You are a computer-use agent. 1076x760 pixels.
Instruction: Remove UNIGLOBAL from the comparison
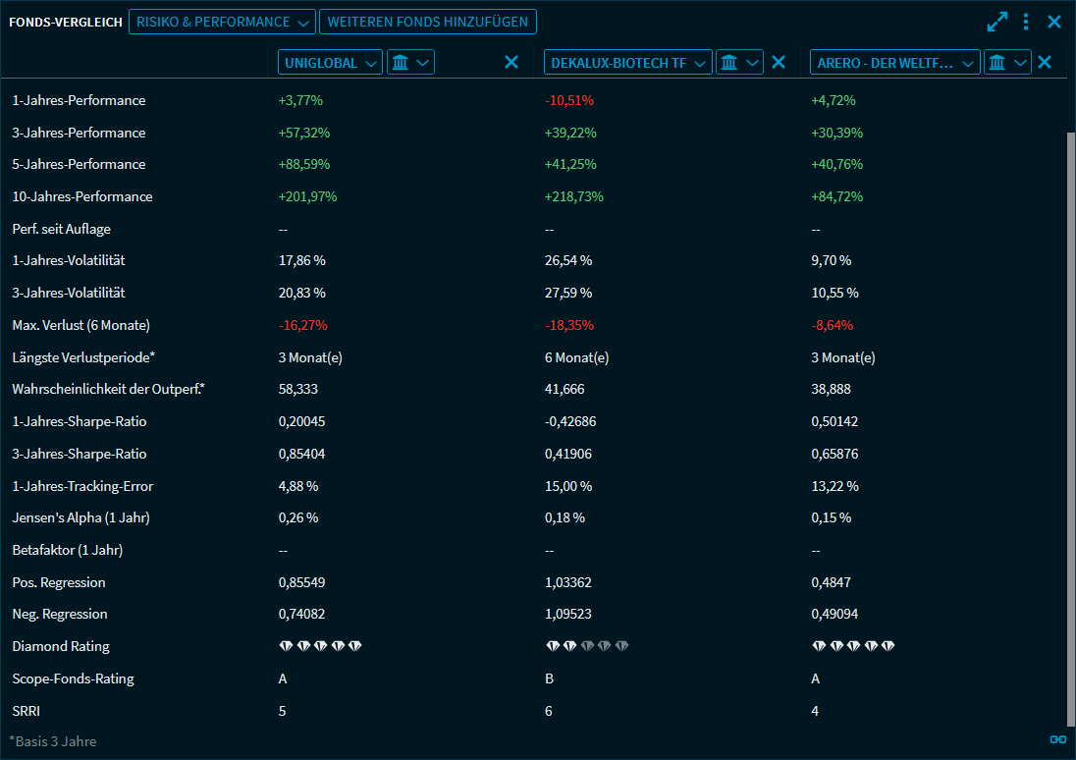511,63
